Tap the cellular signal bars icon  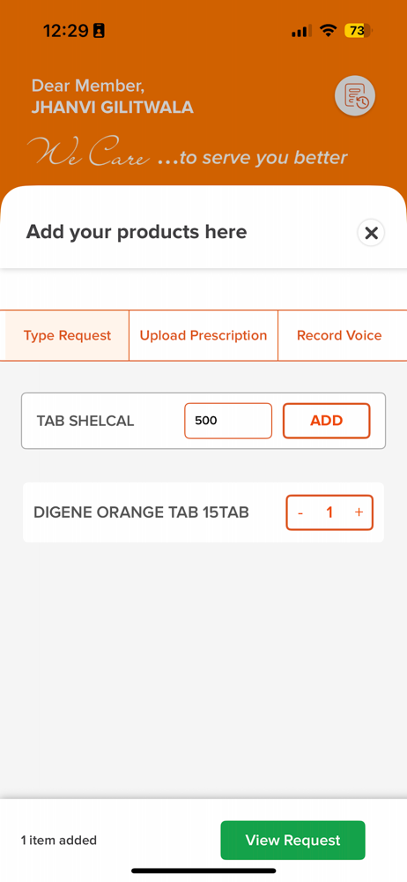[300, 31]
